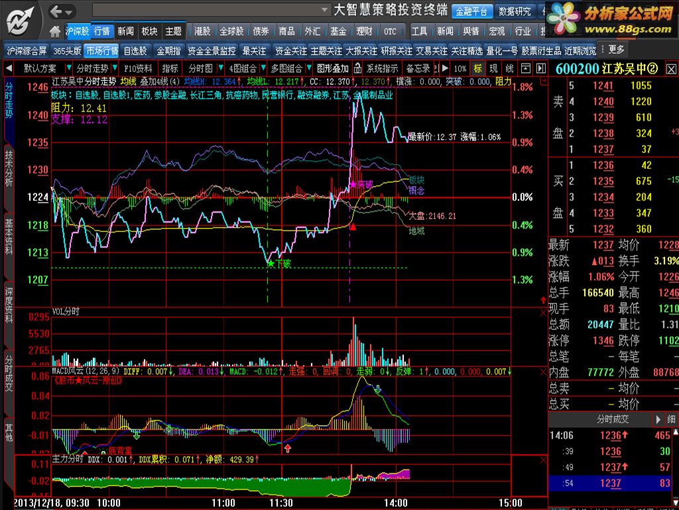679x510 pixels.
Task: Click the left scroll arrow on chart toolbar
Action: [8, 68]
